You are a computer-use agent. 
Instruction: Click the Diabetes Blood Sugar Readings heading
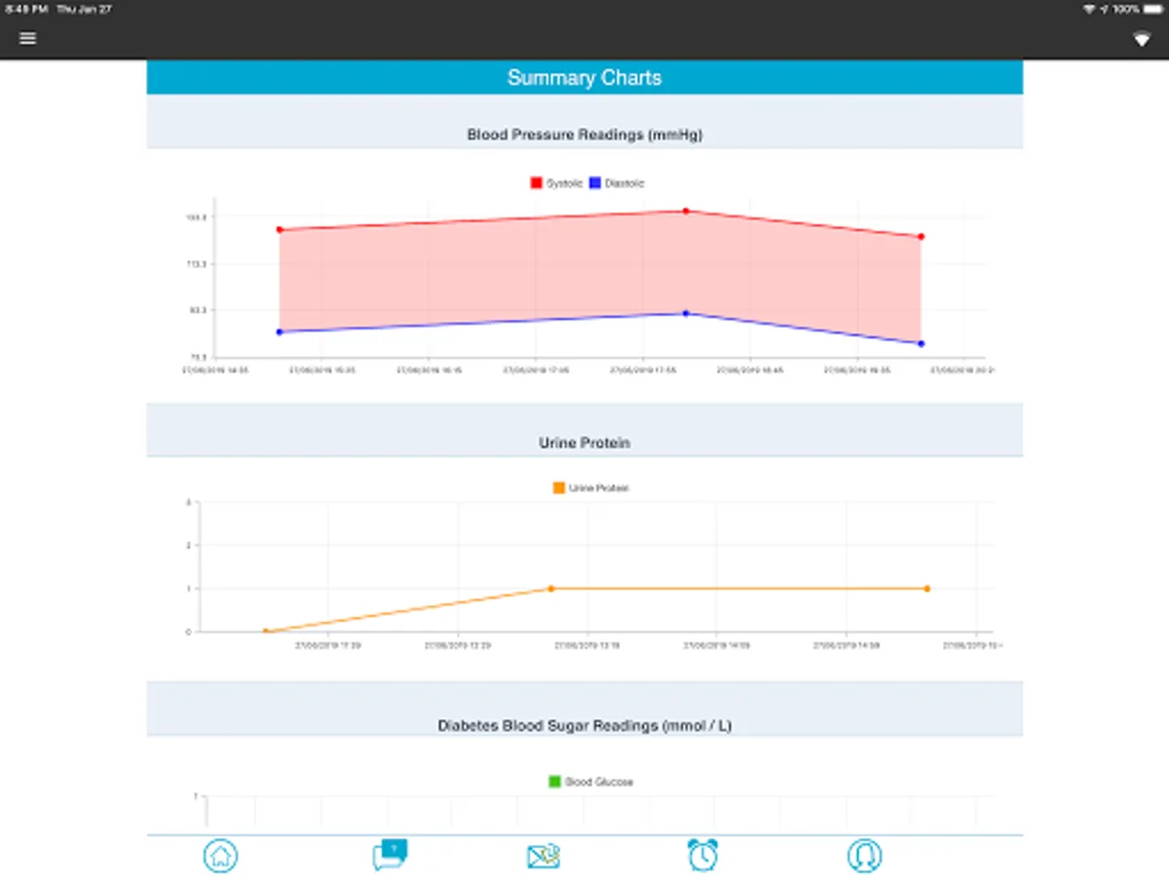584,726
